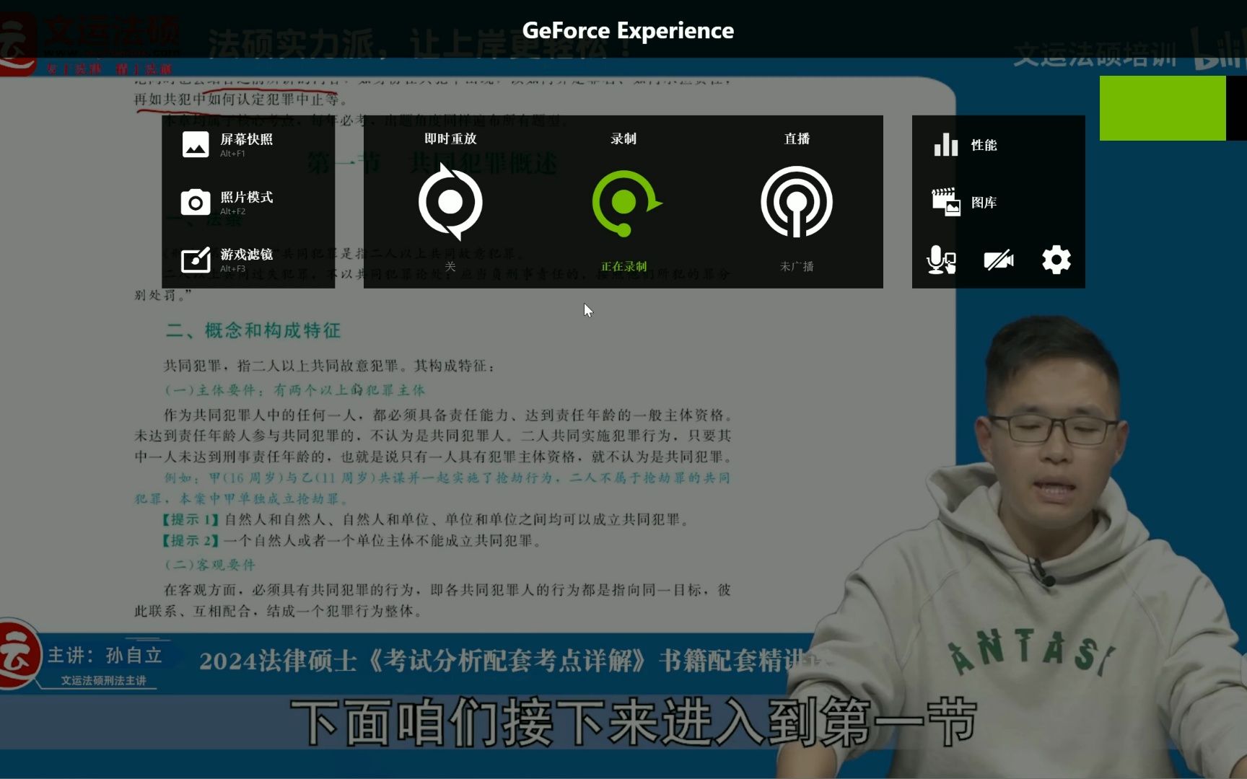This screenshot has width=1247, height=779.
Task: Toggle the crossed-out camera icon
Action: click(999, 260)
